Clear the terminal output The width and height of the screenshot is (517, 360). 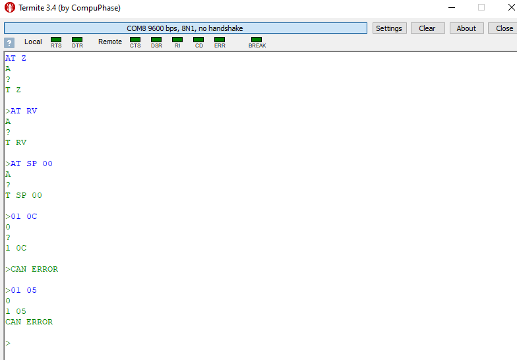tap(427, 28)
